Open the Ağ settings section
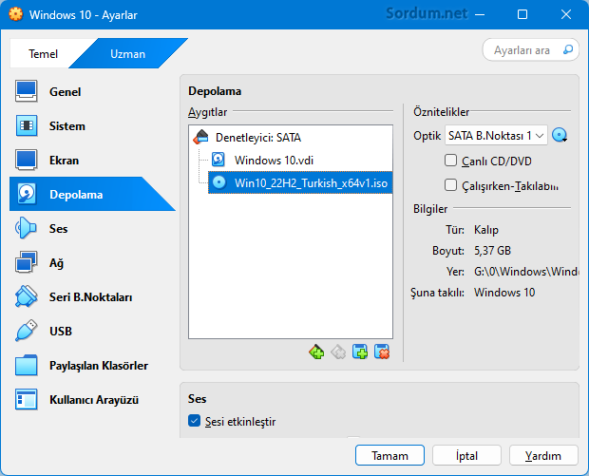This screenshot has height=476, width=589. coord(90,262)
